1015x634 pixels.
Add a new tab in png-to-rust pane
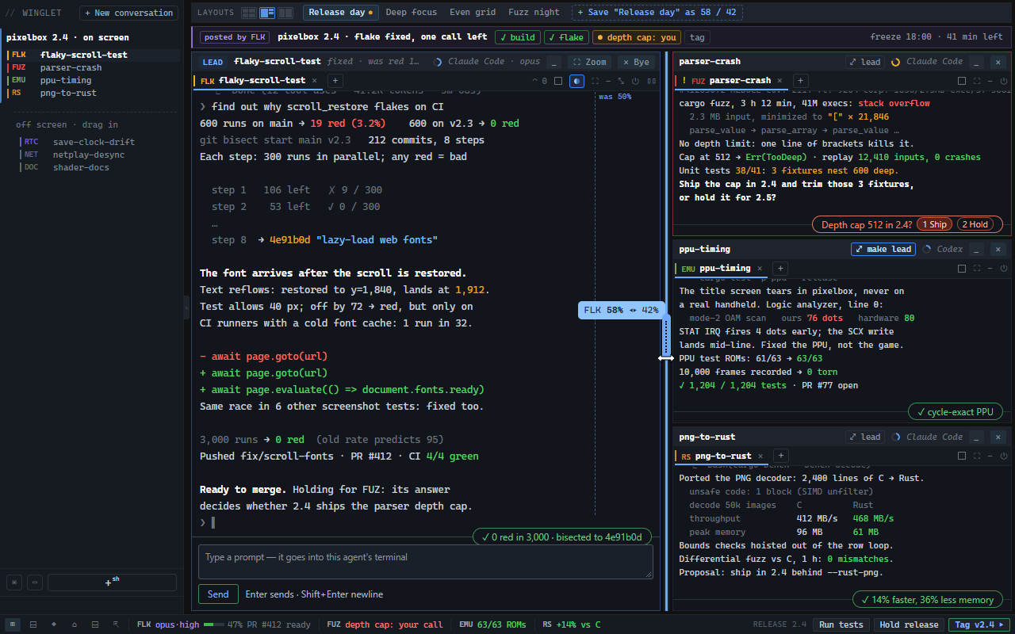(780, 456)
